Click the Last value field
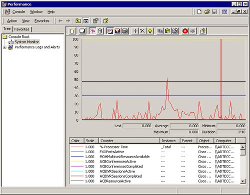The height and width of the screenshot is (195, 250). pyautogui.click(x=137, y=126)
